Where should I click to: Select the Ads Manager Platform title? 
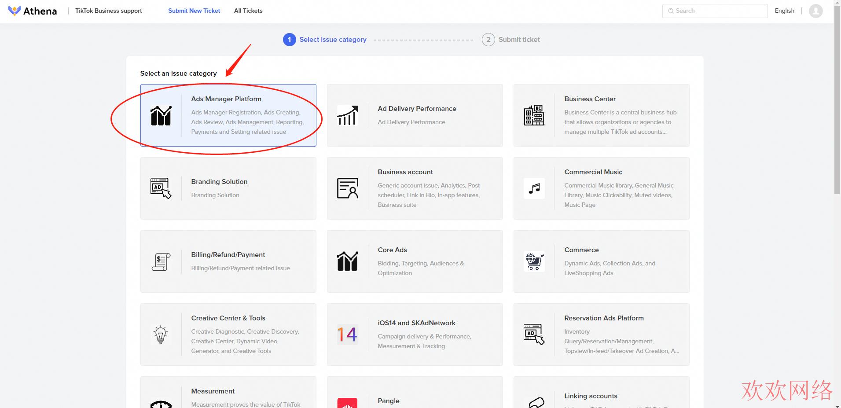pyautogui.click(x=226, y=99)
